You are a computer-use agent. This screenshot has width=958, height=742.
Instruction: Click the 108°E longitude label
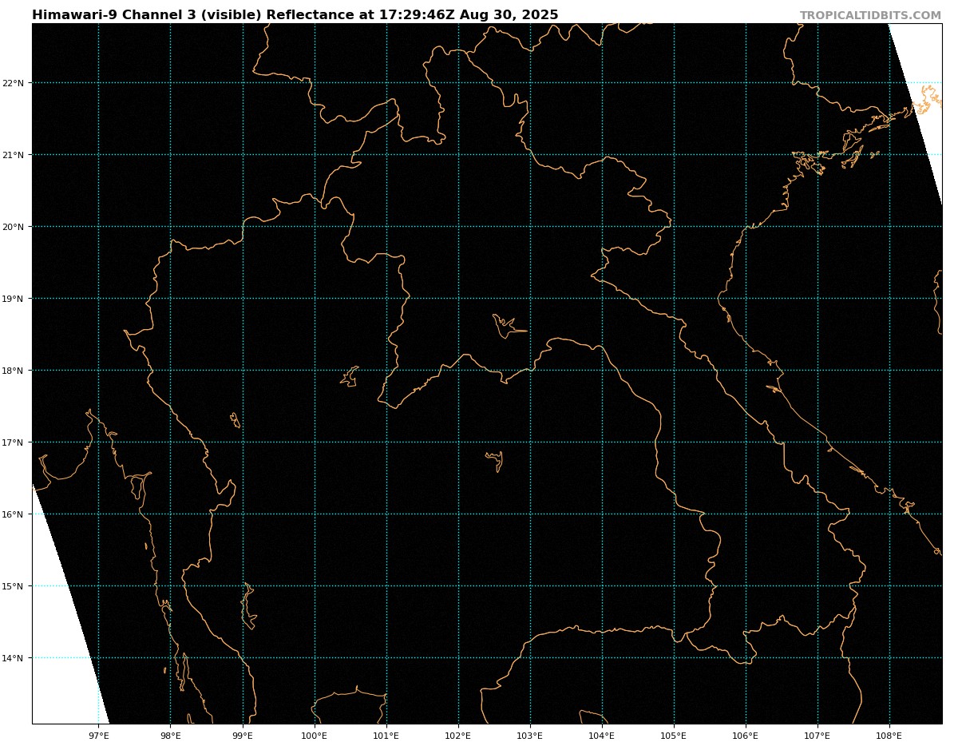pyautogui.click(x=889, y=736)
